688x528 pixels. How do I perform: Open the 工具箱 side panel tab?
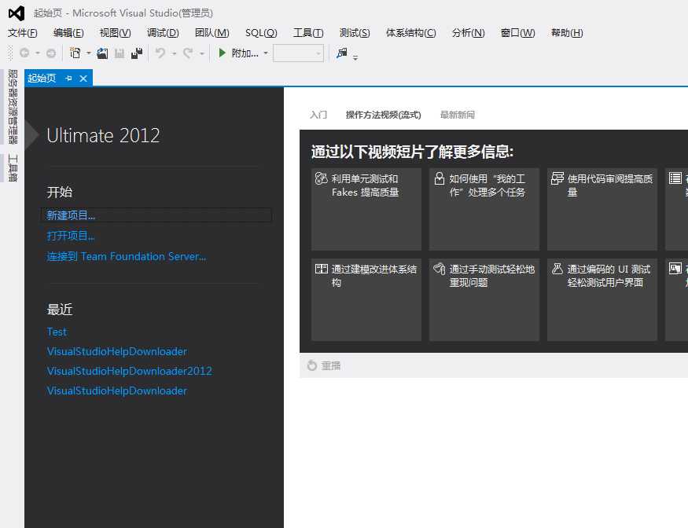tap(13, 168)
